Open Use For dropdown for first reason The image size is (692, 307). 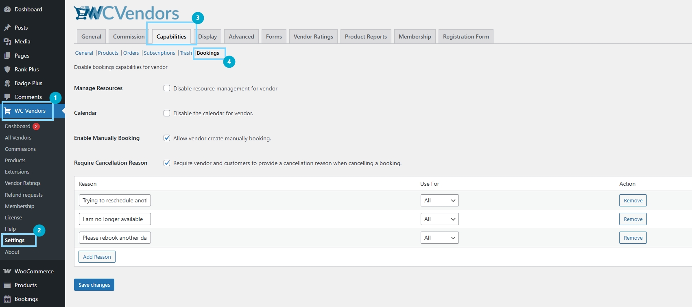[439, 200]
